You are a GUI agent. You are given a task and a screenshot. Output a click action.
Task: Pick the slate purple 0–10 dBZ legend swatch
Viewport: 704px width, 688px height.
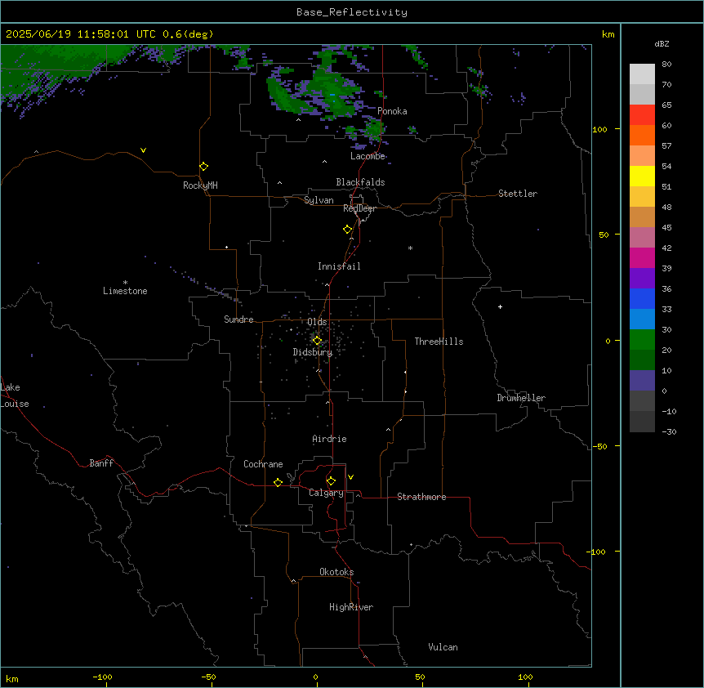pyautogui.click(x=642, y=381)
